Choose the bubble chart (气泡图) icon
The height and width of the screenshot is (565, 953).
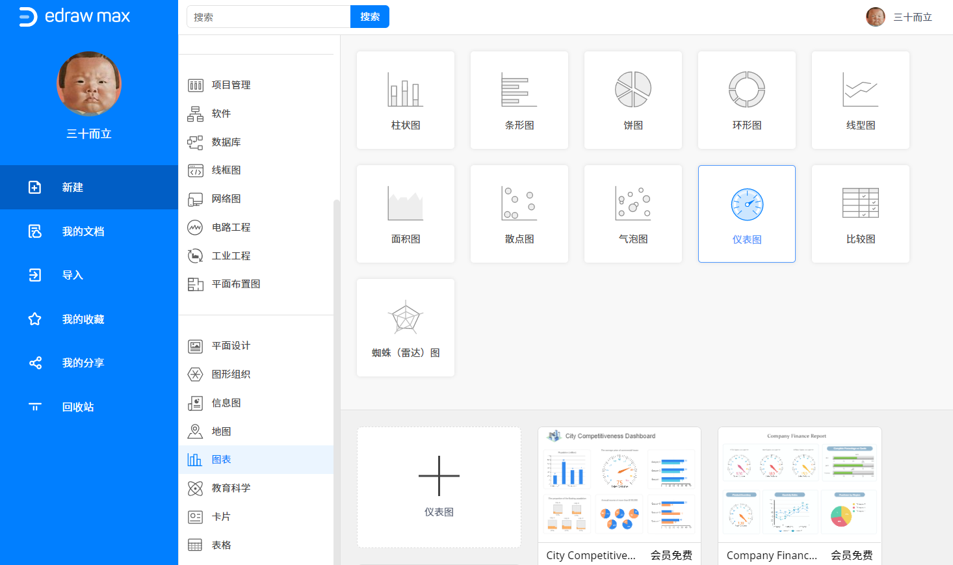[x=633, y=204]
